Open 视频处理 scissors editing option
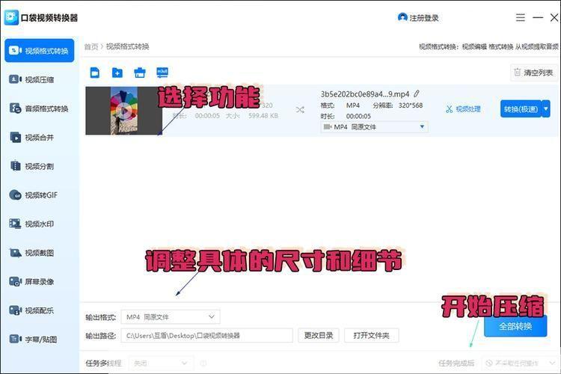Screen dimensions: 561x374 tap(463, 109)
